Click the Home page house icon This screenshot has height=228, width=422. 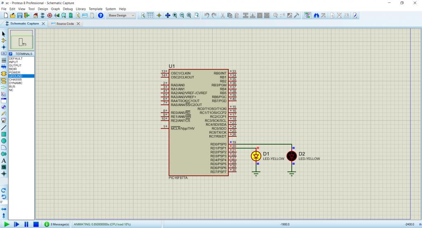pyautogui.click(x=35, y=16)
